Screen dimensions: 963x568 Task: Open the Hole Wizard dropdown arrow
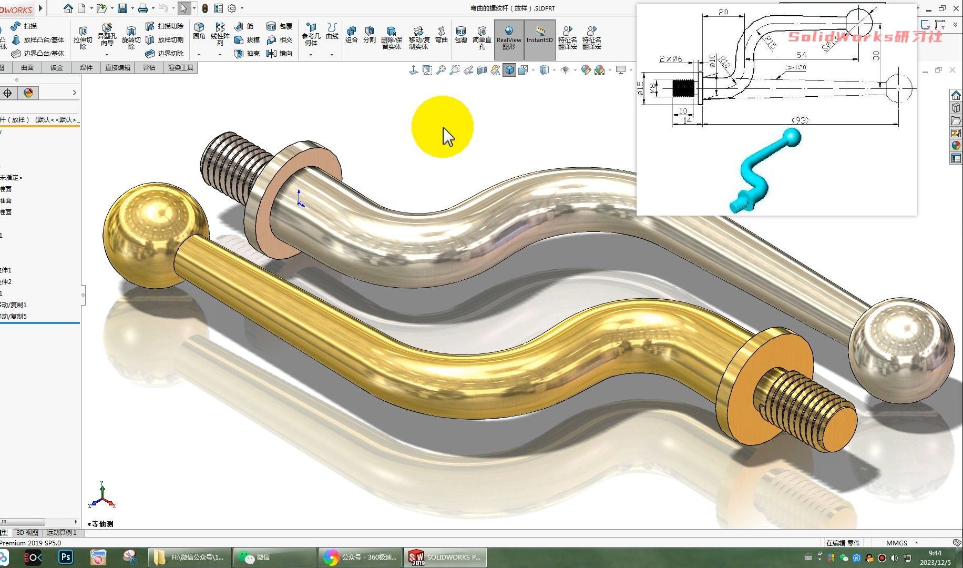[107, 55]
